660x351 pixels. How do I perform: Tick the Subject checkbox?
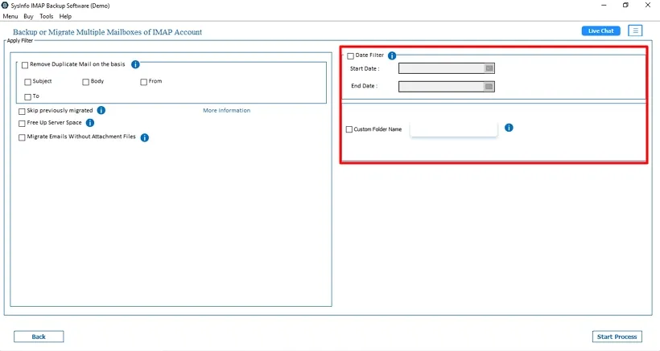click(x=28, y=82)
